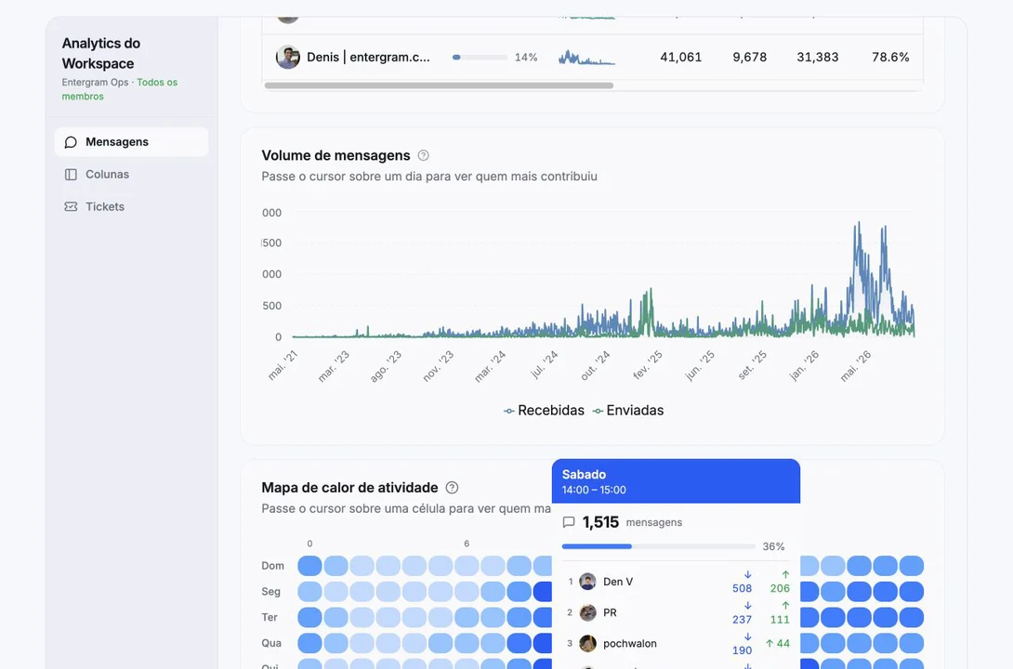Viewport: 1013px width, 669px height.
Task: Click PR's received count 237
Action: click(x=742, y=619)
